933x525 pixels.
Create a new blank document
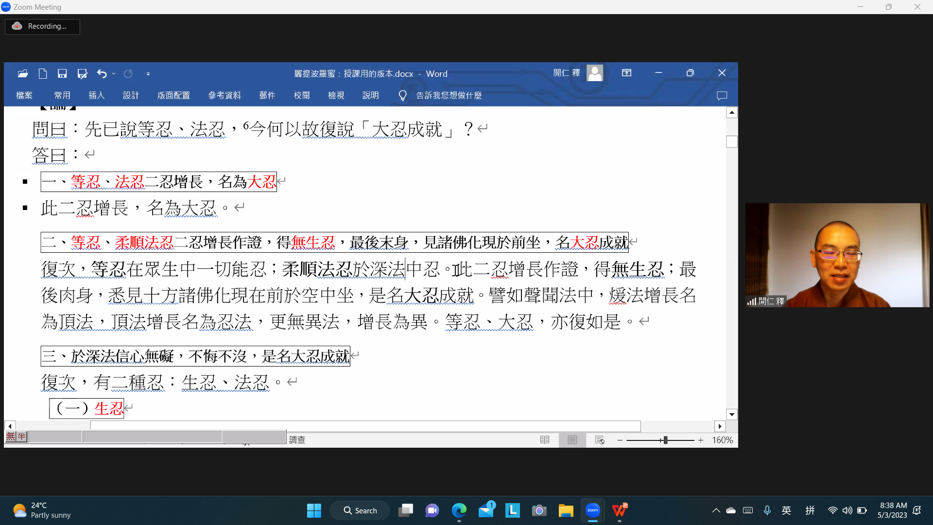[x=43, y=73]
